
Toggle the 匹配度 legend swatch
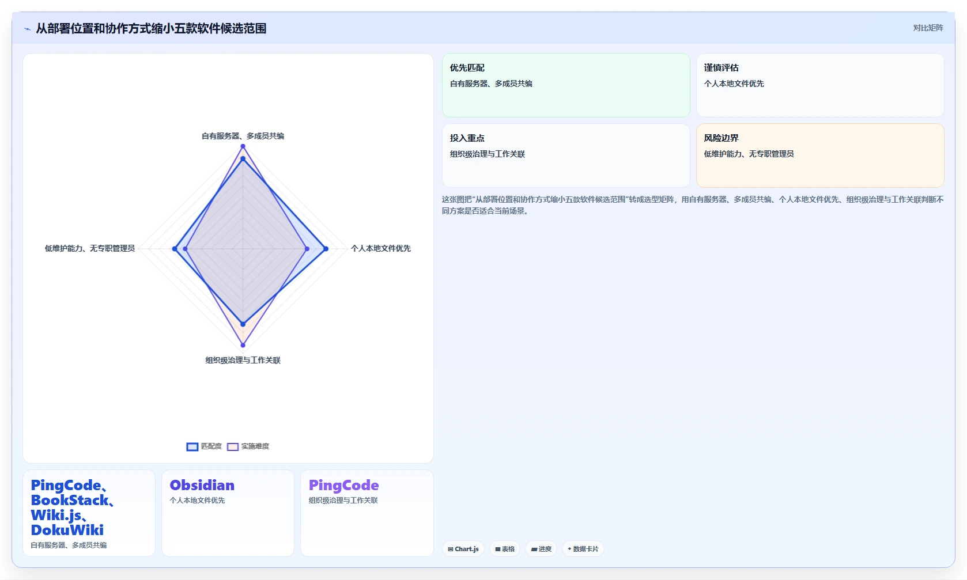click(192, 446)
